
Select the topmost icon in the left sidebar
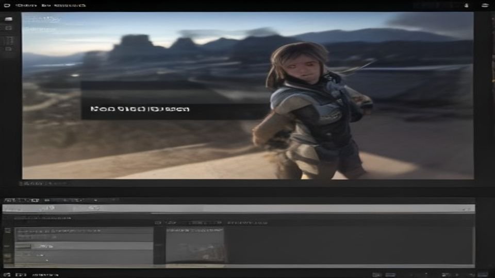point(9,19)
